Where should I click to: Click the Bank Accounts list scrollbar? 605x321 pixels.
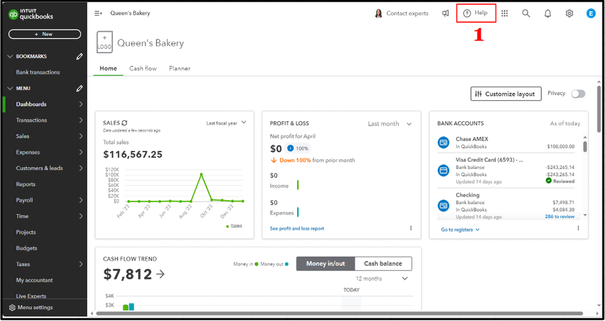click(x=585, y=147)
